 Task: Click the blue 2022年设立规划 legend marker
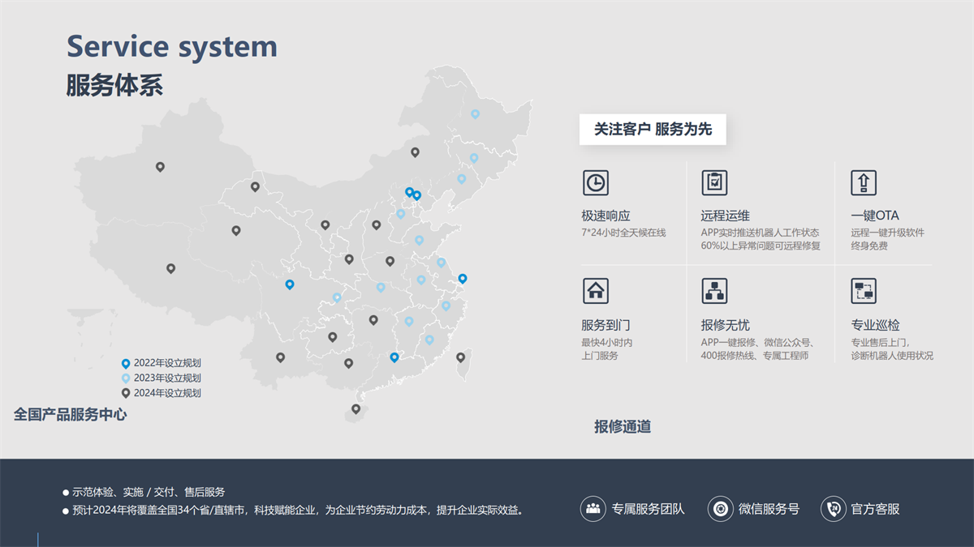[x=126, y=364]
